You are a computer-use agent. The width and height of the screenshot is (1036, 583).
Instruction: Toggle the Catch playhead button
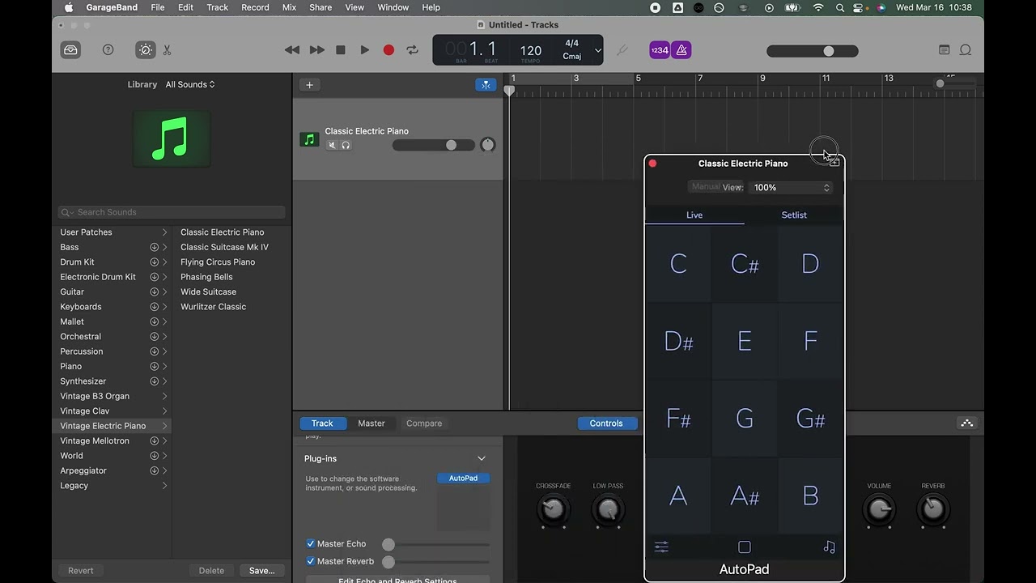click(x=486, y=85)
